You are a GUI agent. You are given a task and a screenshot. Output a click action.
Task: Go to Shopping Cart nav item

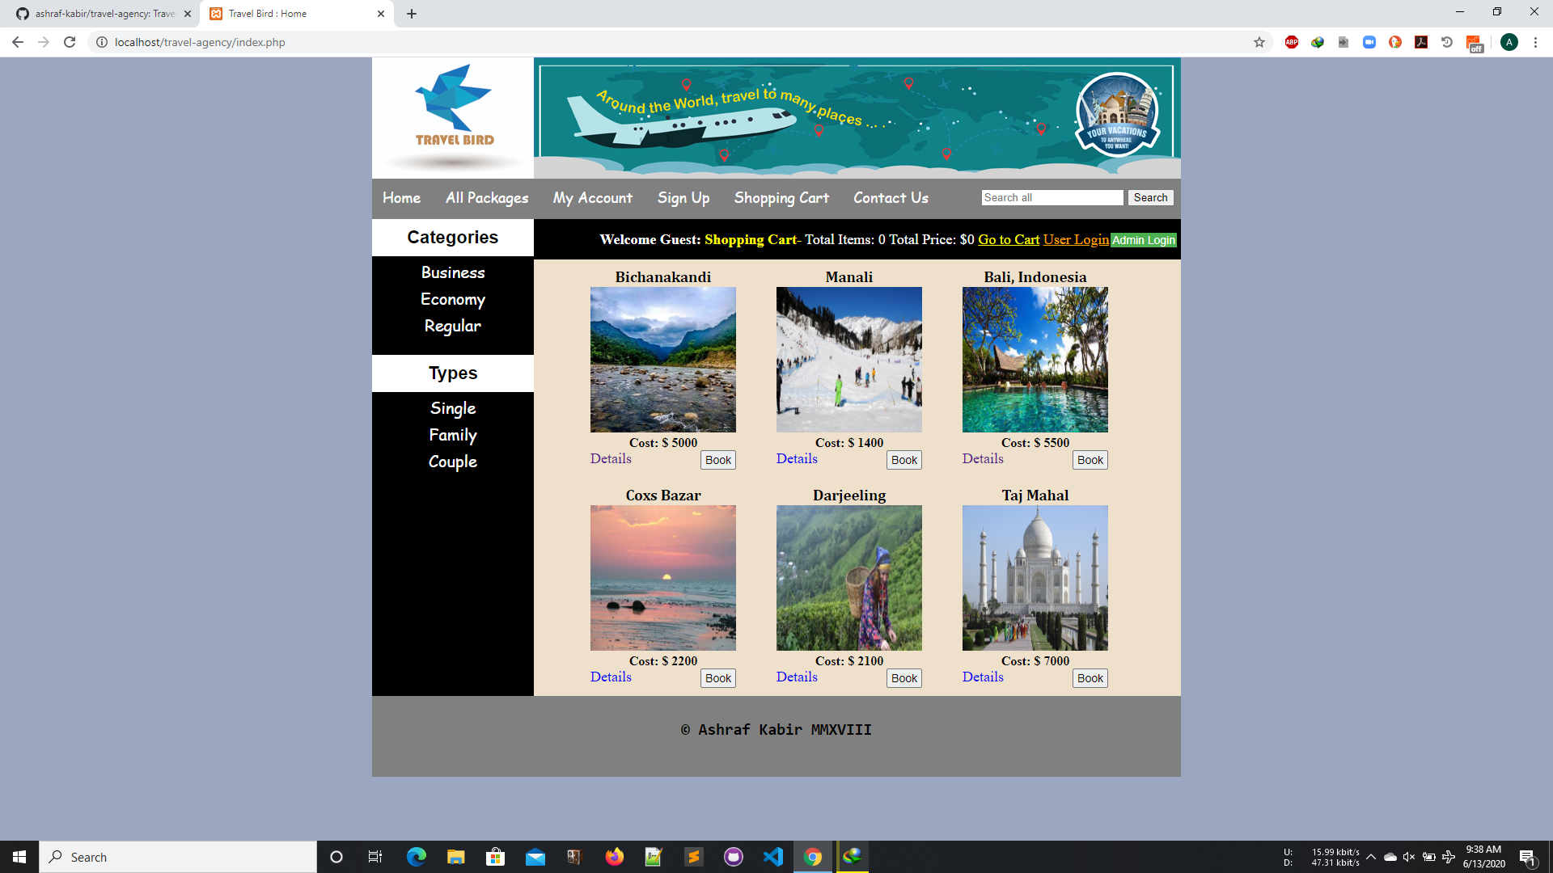[x=781, y=198]
